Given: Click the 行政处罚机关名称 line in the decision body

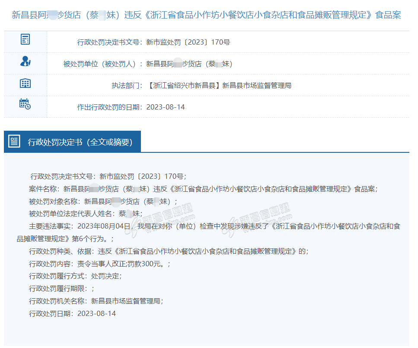Looking at the screenshot, I should click(x=96, y=301).
